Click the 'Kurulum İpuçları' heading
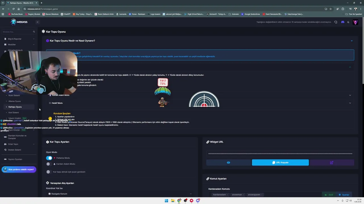 [x=62, y=113]
